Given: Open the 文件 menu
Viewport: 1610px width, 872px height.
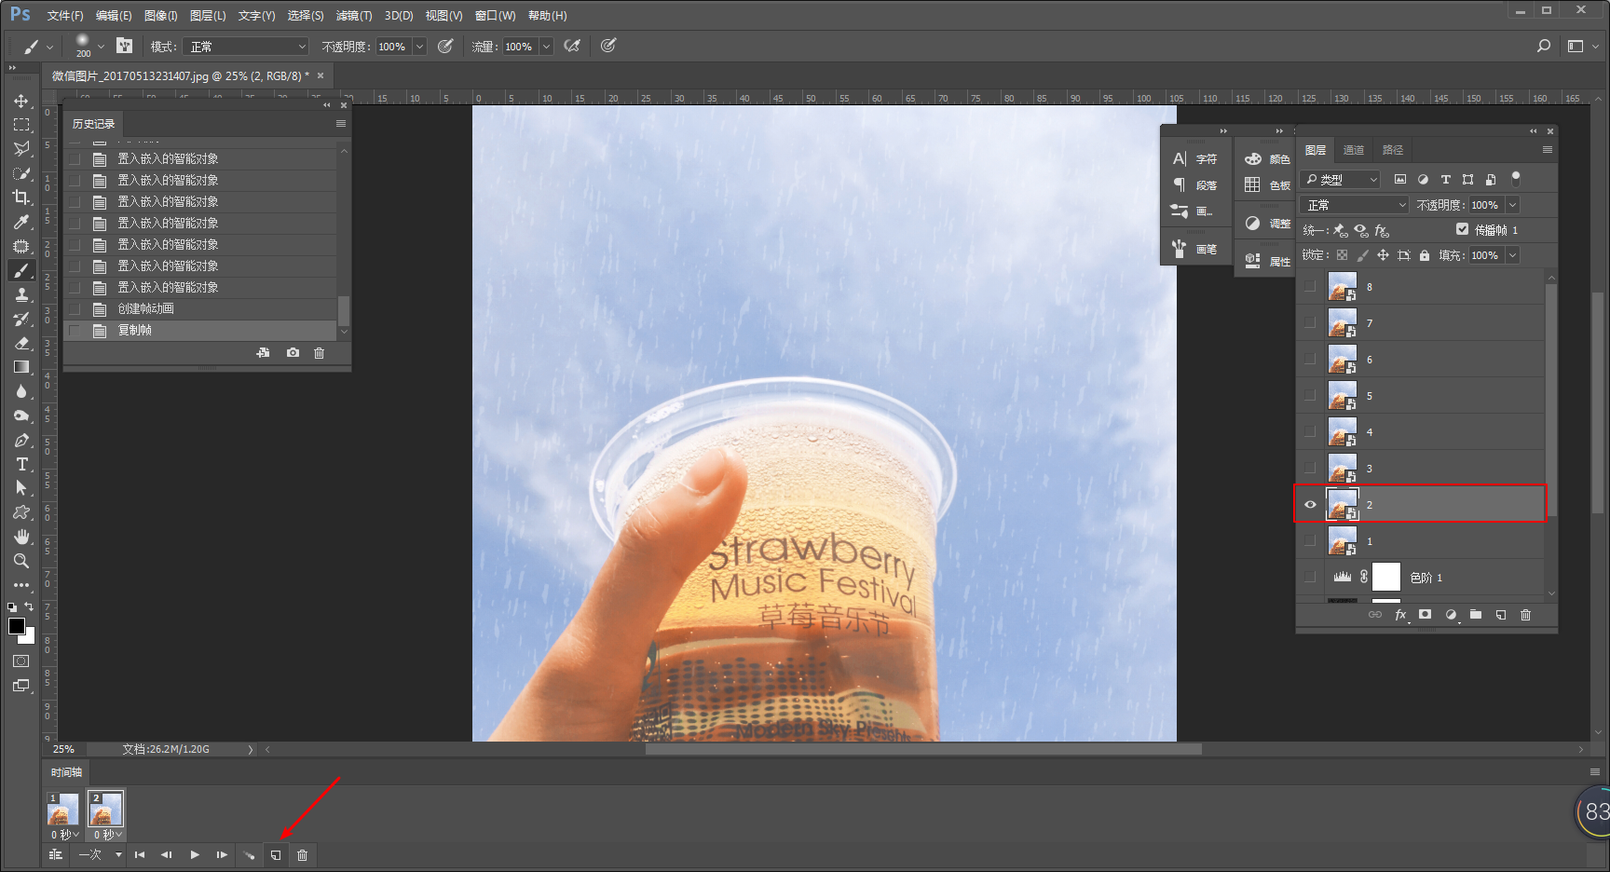Looking at the screenshot, I should (x=65, y=16).
